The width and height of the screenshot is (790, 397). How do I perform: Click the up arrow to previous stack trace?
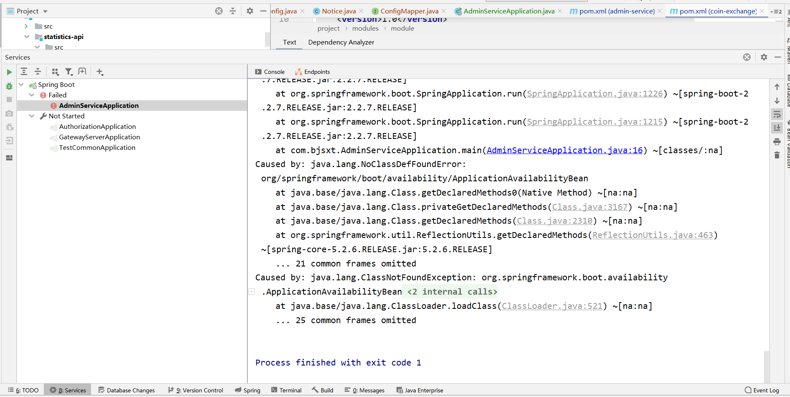pos(777,87)
